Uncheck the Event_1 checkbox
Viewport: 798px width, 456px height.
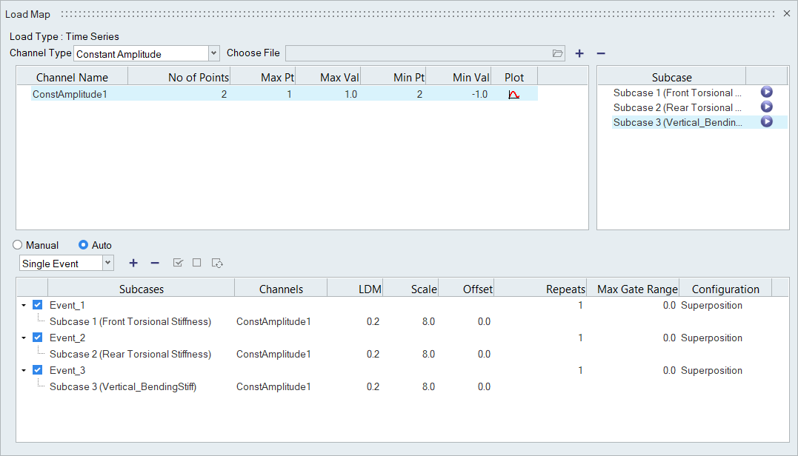tap(38, 305)
